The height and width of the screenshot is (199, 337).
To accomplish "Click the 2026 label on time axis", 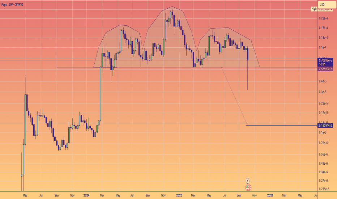I will pos(270,195).
